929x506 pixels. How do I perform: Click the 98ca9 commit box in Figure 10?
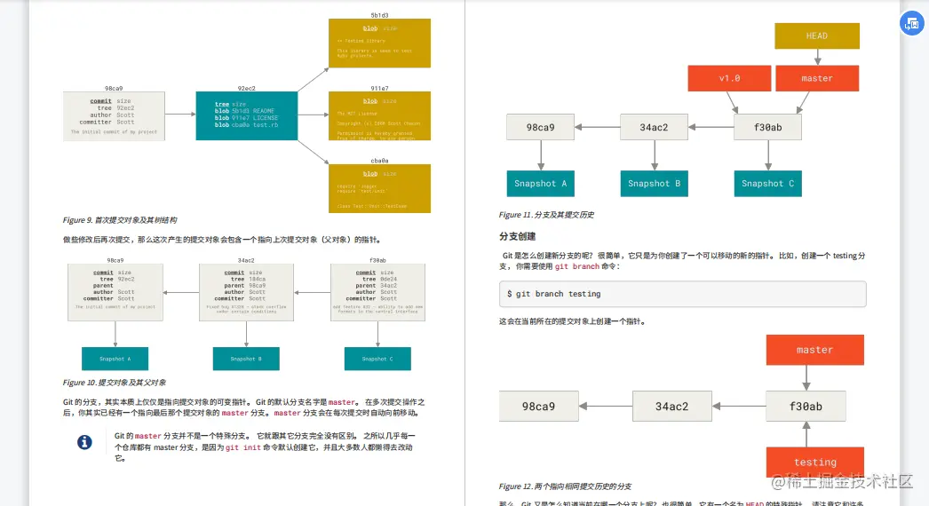coord(115,293)
